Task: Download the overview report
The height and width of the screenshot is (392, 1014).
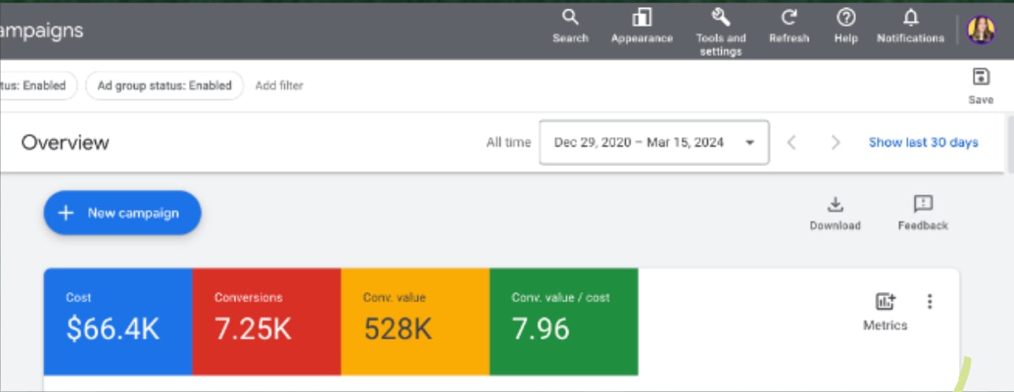Action: (835, 213)
